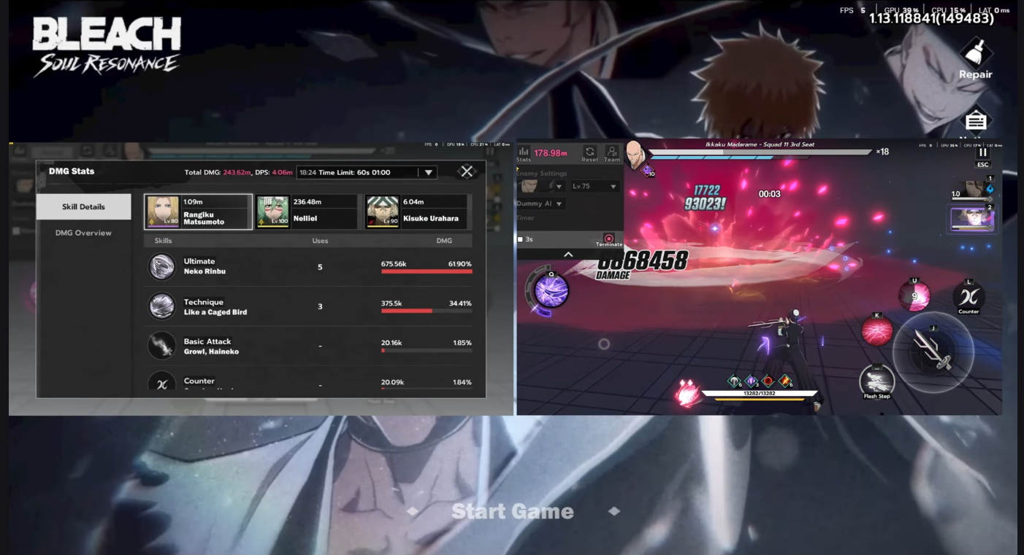Pause the battle with the ESC pause icon
The width and height of the screenshot is (1024, 555).
click(x=983, y=152)
